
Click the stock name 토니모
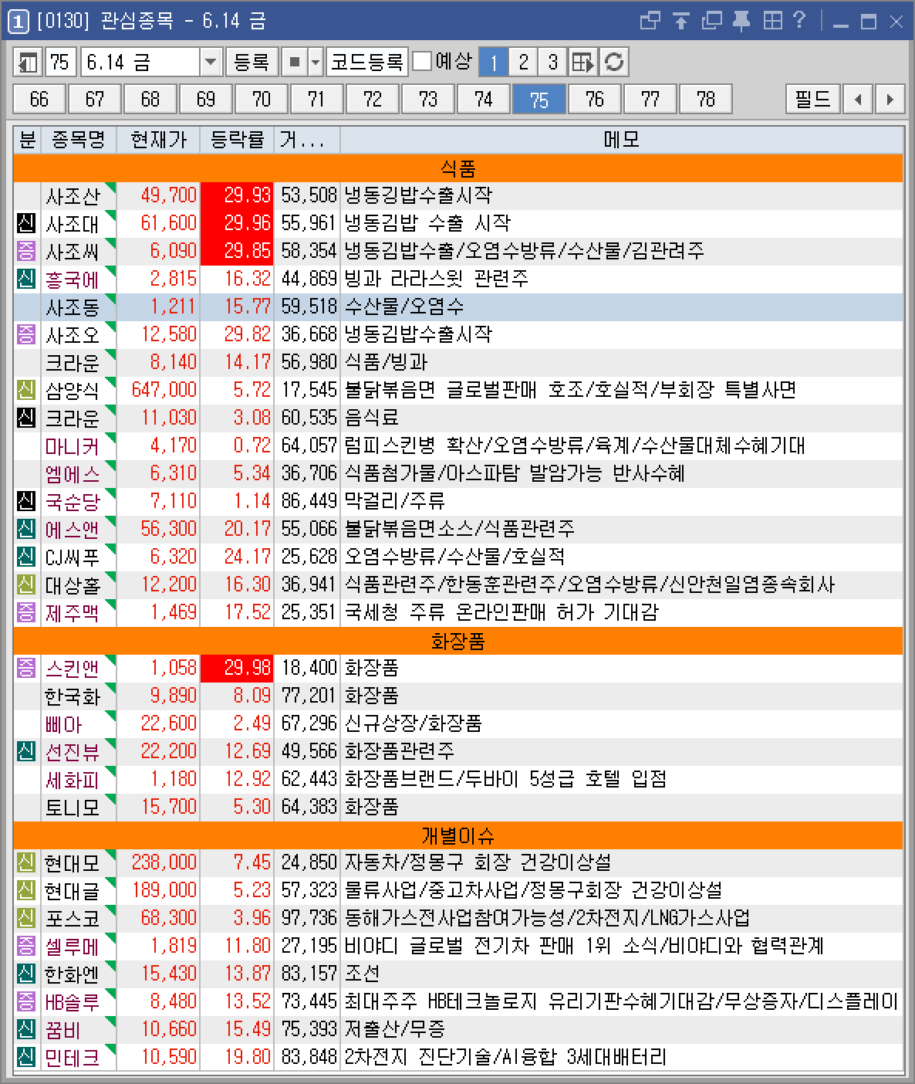point(73,807)
